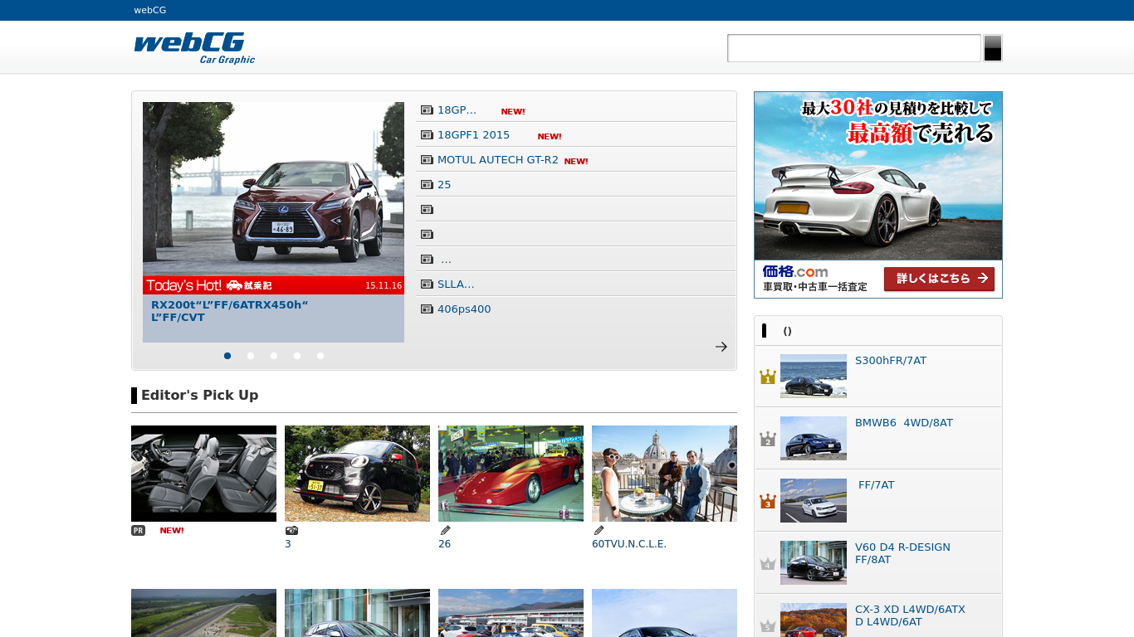Screen dimensions: 1134x637
Task: Click the news list next arrow
Action: click(721, 347)
